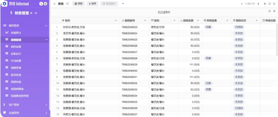Screen dimensions: 278x117
Task: Click the cell 78982938929
Action: (129, 64)
